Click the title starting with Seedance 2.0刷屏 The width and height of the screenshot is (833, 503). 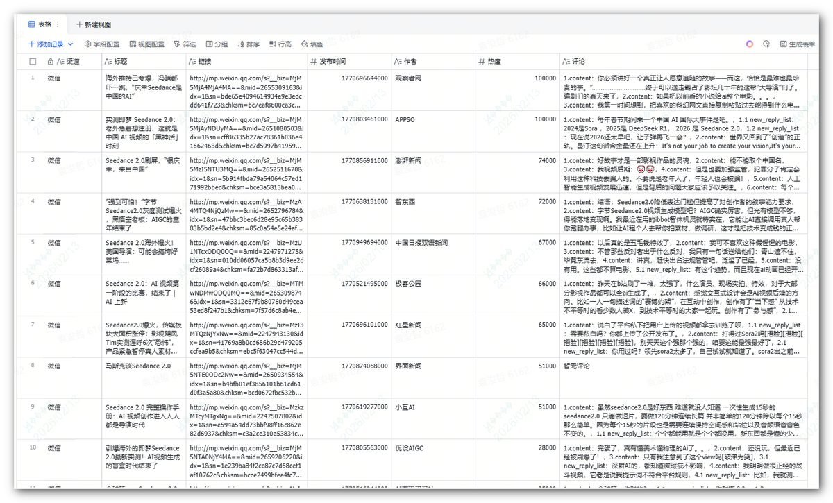point(143,164)
